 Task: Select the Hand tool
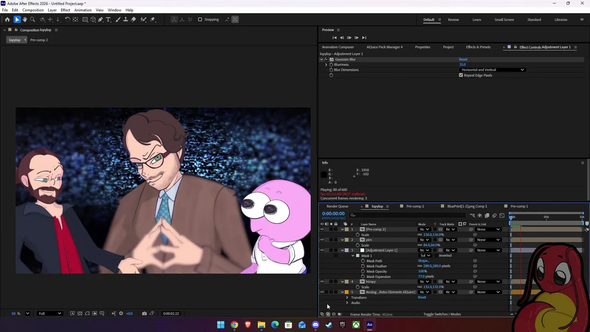point(25,19)
